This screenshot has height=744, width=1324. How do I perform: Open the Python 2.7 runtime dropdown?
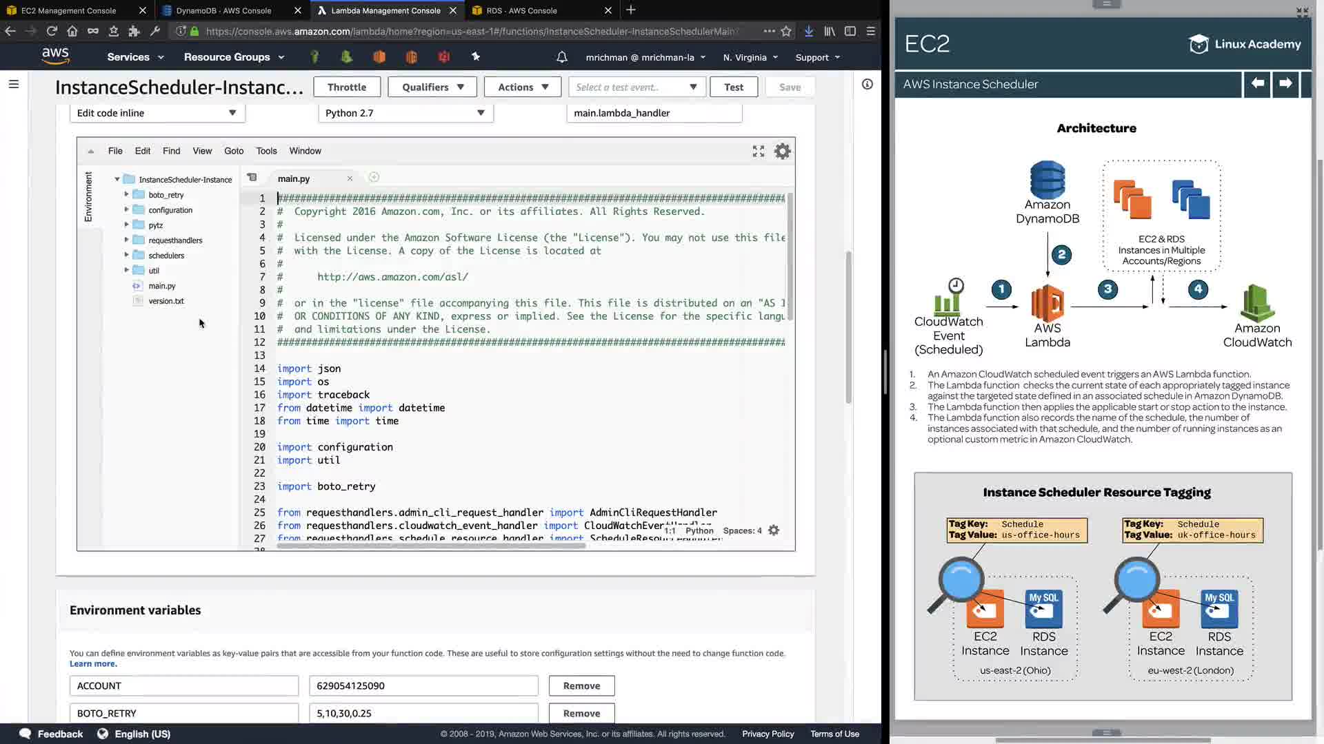[405, 113]
